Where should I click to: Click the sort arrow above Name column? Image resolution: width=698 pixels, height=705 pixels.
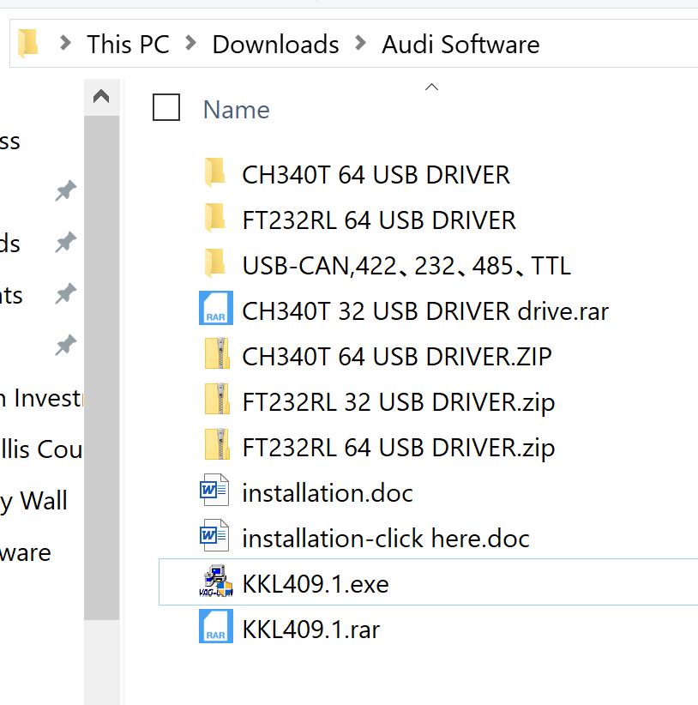431,87
